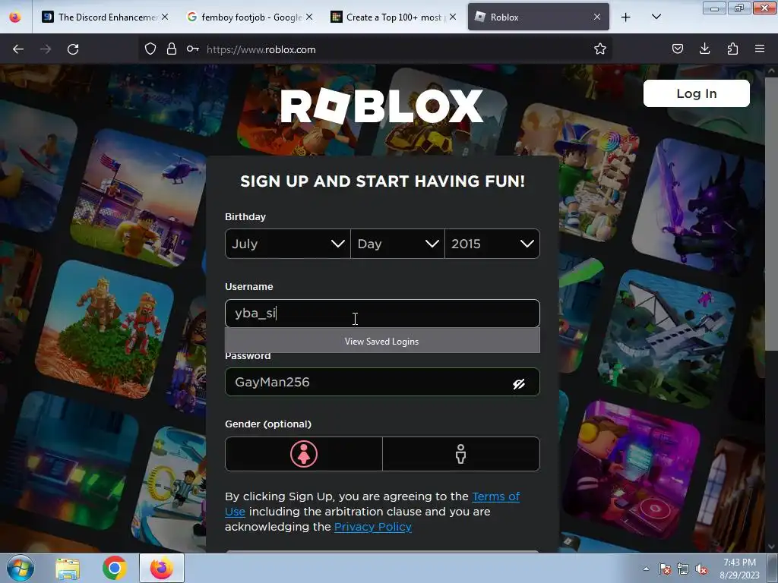
Task: Close the Create a Top 100+ tab
Action: tap(453, 17)
